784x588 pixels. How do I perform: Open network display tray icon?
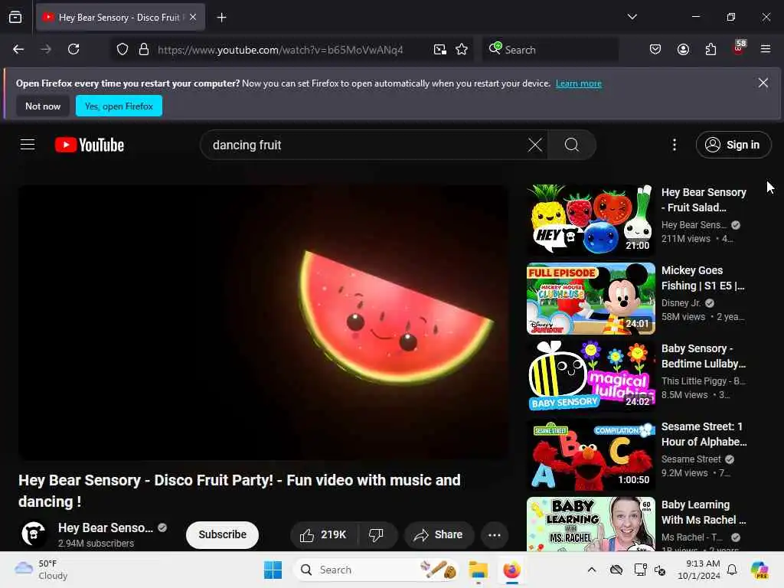click(x=641, y=570)
